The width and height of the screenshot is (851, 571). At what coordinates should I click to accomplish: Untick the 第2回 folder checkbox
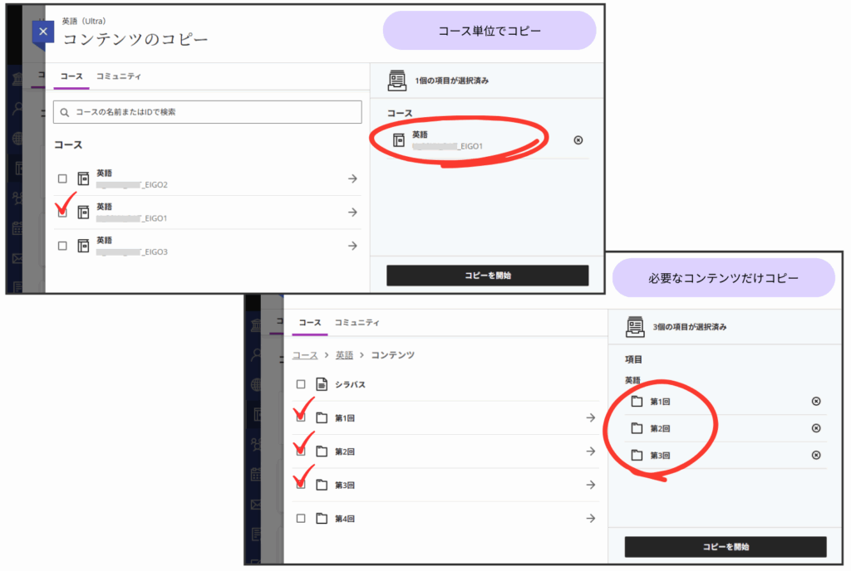pos(301,451)
